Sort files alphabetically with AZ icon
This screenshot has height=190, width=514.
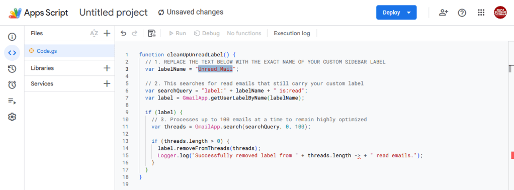pos(94,33)
